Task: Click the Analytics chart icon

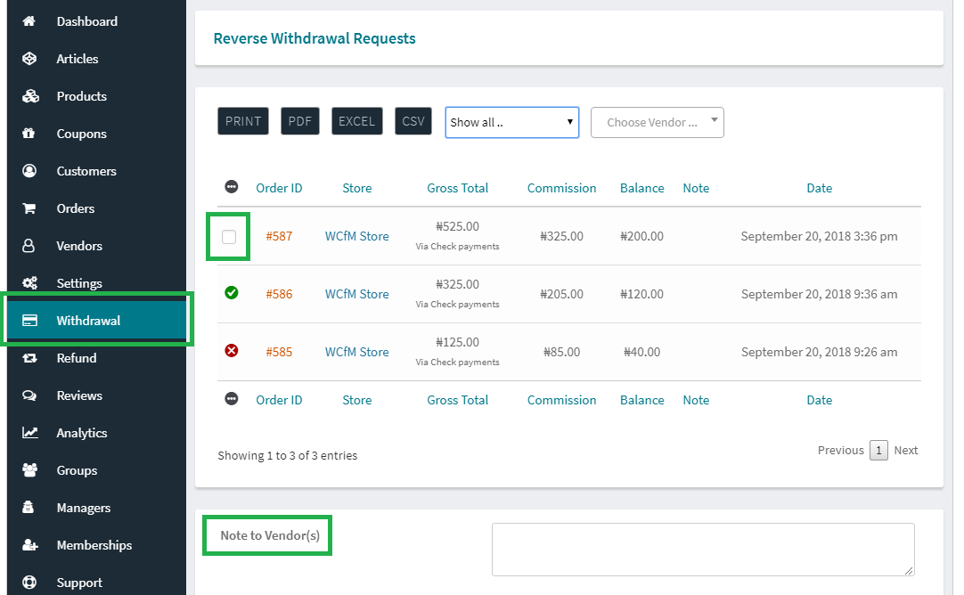Action: [29, 433]
